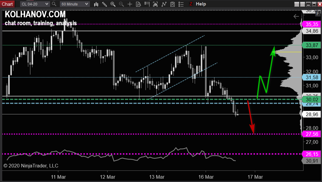322x182 pixels.
Task: Click the F button on price axis
Action: pyautogui.click(x=318, y=13)
